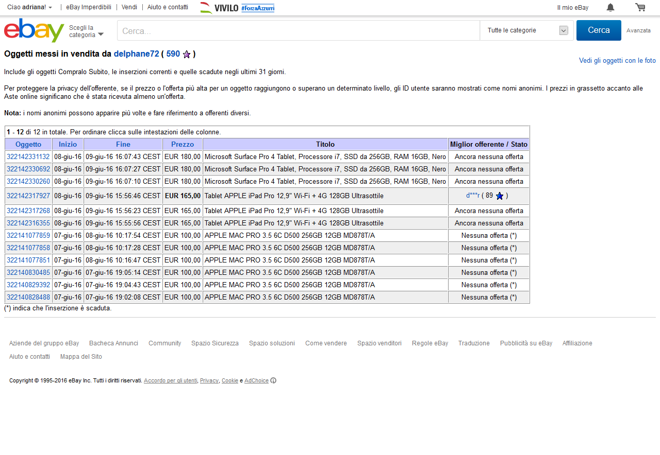The image size is (660, 455).
Task: Open item 322142317268
Action: [28, 211]
